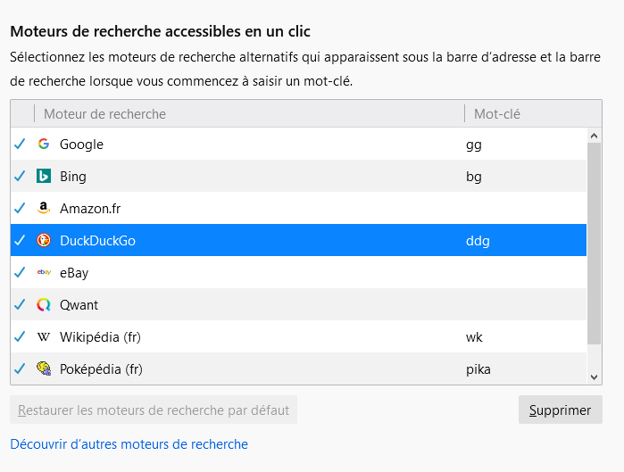
Task: Click the eBay logo icon
Action: pyautogui.click(x=44, y=273)
